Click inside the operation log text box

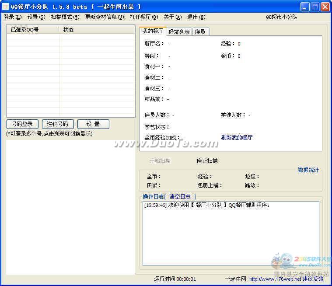tap(231, 233)
